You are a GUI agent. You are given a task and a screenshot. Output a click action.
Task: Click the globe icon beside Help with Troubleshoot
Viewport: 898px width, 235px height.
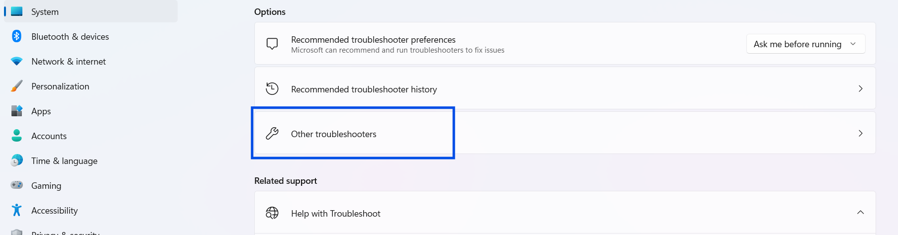click(x=272, y=213)
